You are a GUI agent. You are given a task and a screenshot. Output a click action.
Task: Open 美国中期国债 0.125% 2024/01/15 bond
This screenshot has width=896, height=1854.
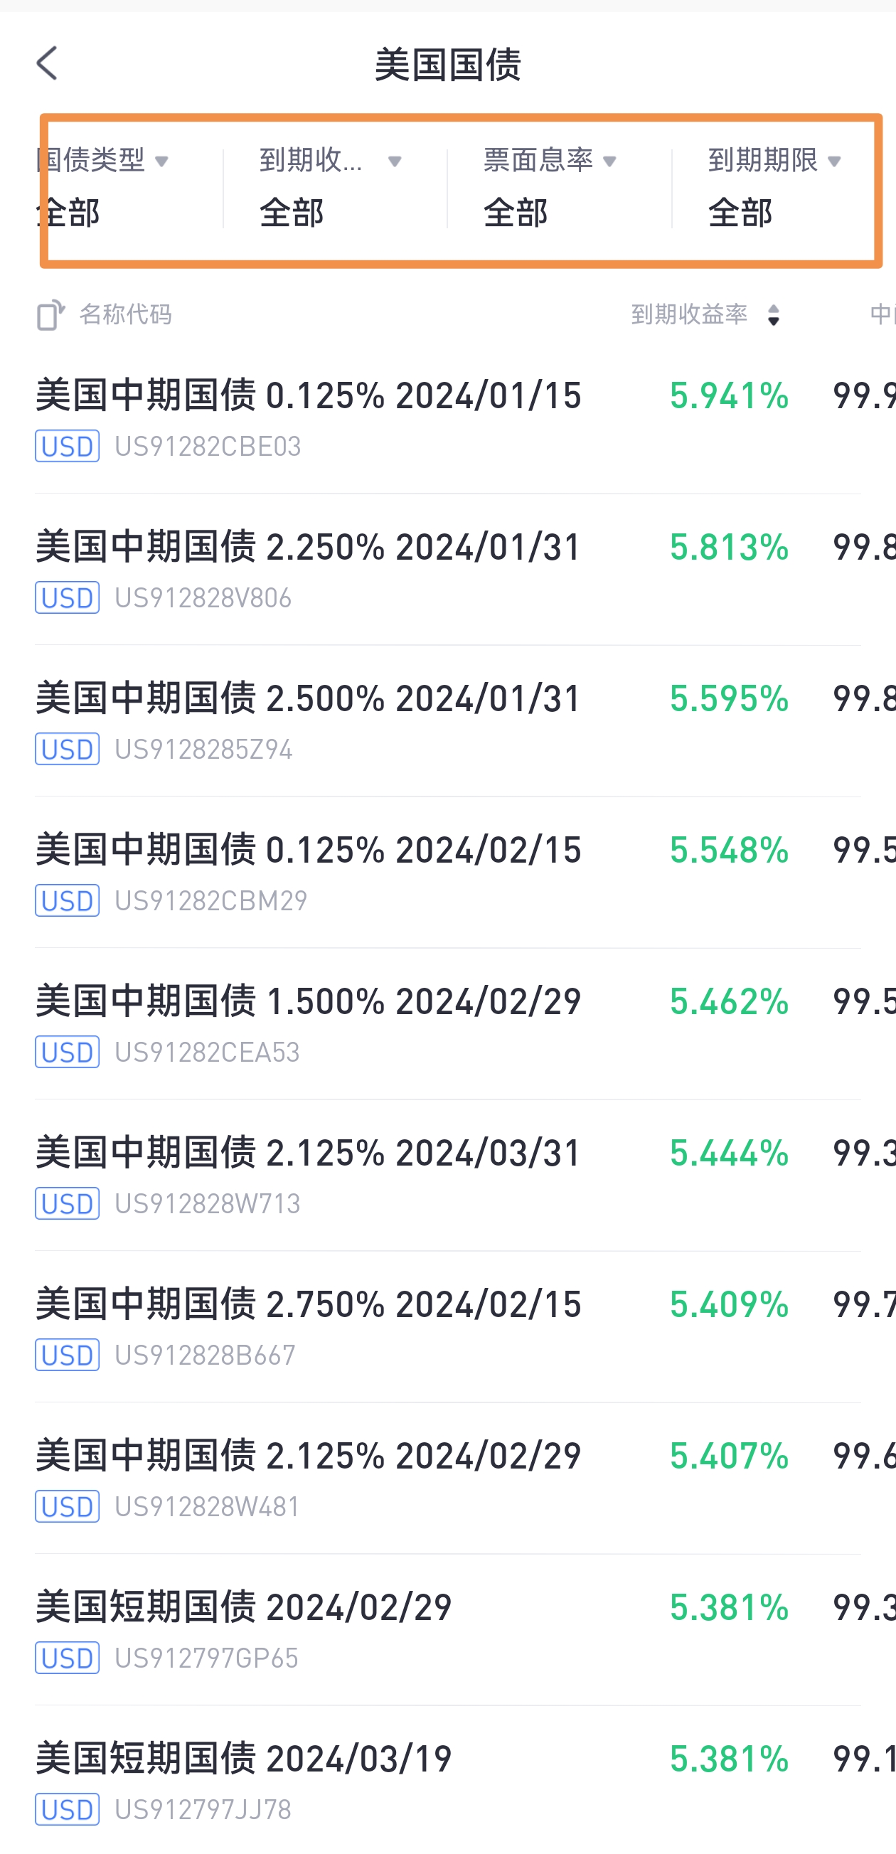tap(447, 419)
